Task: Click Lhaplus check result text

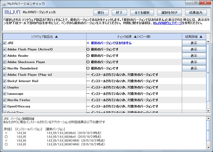Action: 124,87
